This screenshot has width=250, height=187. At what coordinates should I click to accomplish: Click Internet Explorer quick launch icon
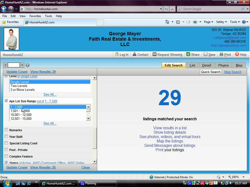(29, 183)
